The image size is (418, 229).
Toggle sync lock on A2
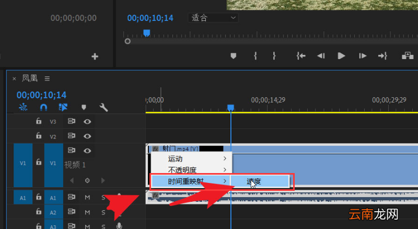[x=71, y=212]
